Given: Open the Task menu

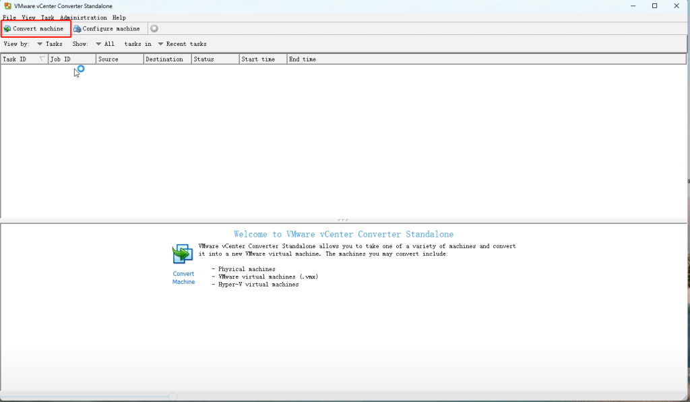Looking at the screenshot, I should point(48,18).
